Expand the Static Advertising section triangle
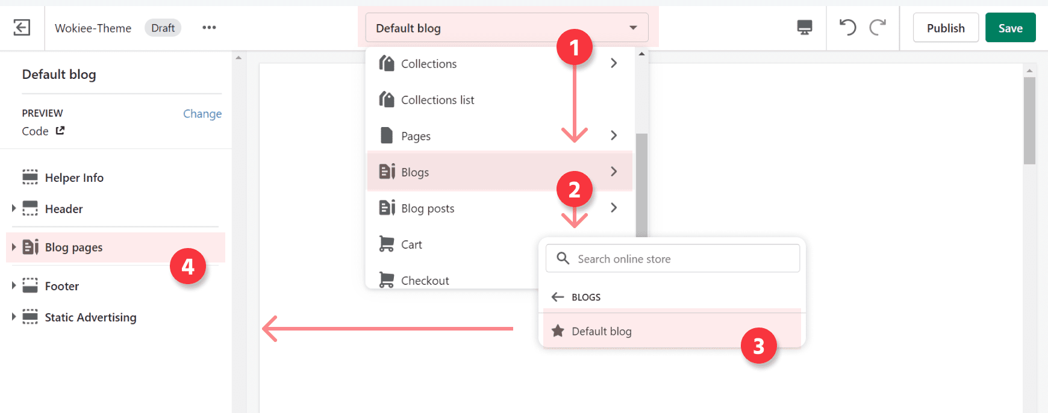1048x413 pixels. point(14,317)
